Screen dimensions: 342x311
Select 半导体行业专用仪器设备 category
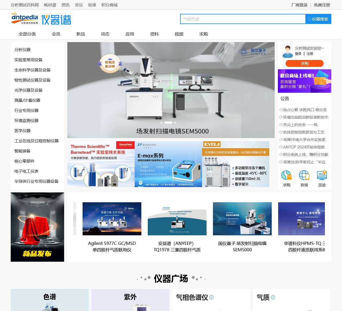pyautogui.click(x=36, y=181)
